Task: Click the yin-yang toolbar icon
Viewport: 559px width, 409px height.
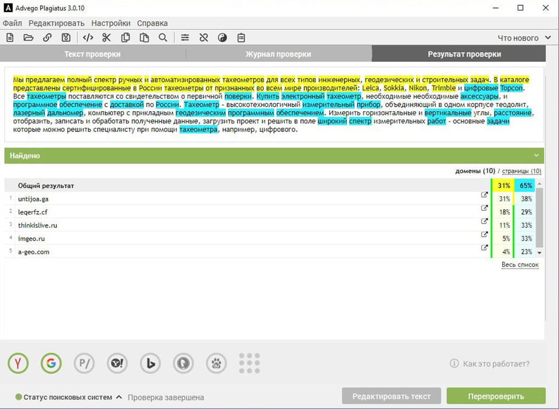Action: tap(223, 37)
